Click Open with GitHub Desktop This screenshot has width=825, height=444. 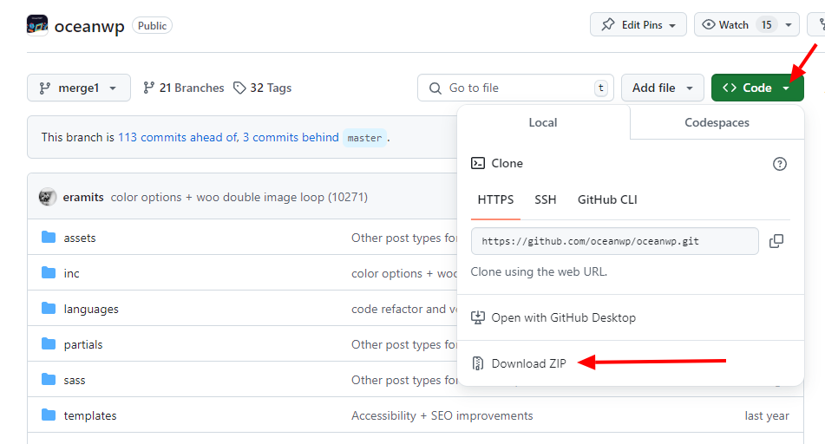(x=564, y=317)
